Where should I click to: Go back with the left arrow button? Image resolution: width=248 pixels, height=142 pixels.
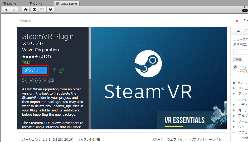pos(6,10)
